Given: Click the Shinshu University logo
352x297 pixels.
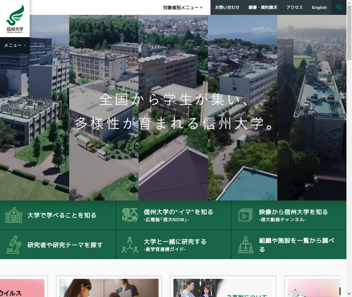Looking at the screenshot, I should 15,19.
